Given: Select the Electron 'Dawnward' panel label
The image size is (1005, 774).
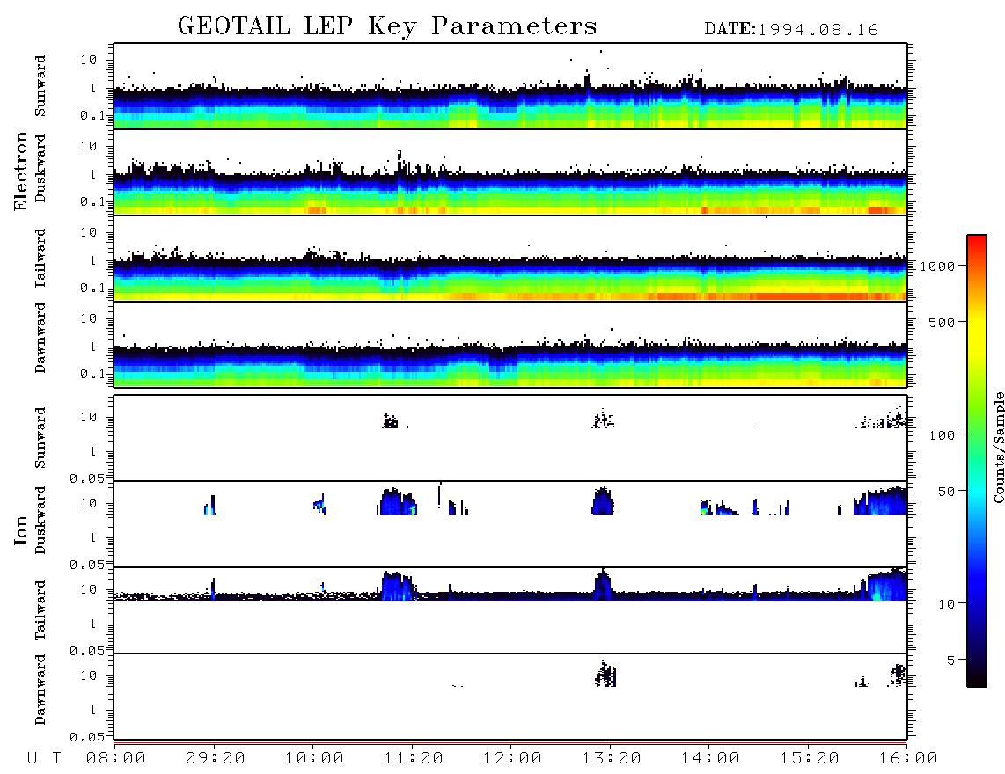Looking at the screenshot, I should (x=40, y=338).
